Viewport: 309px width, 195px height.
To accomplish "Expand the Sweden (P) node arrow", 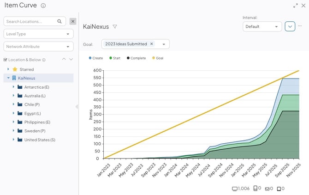I will pos(13,130).
